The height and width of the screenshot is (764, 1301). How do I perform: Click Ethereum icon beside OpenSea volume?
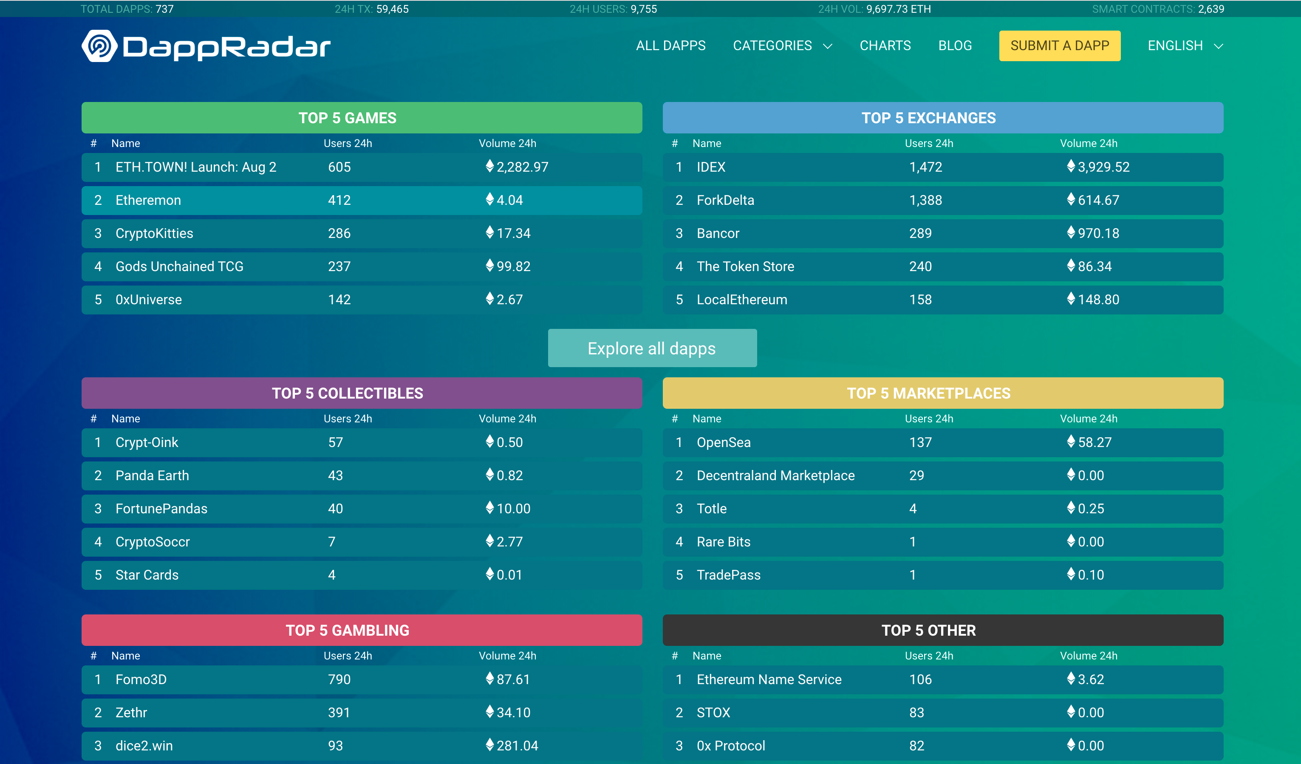[1071, 441]
